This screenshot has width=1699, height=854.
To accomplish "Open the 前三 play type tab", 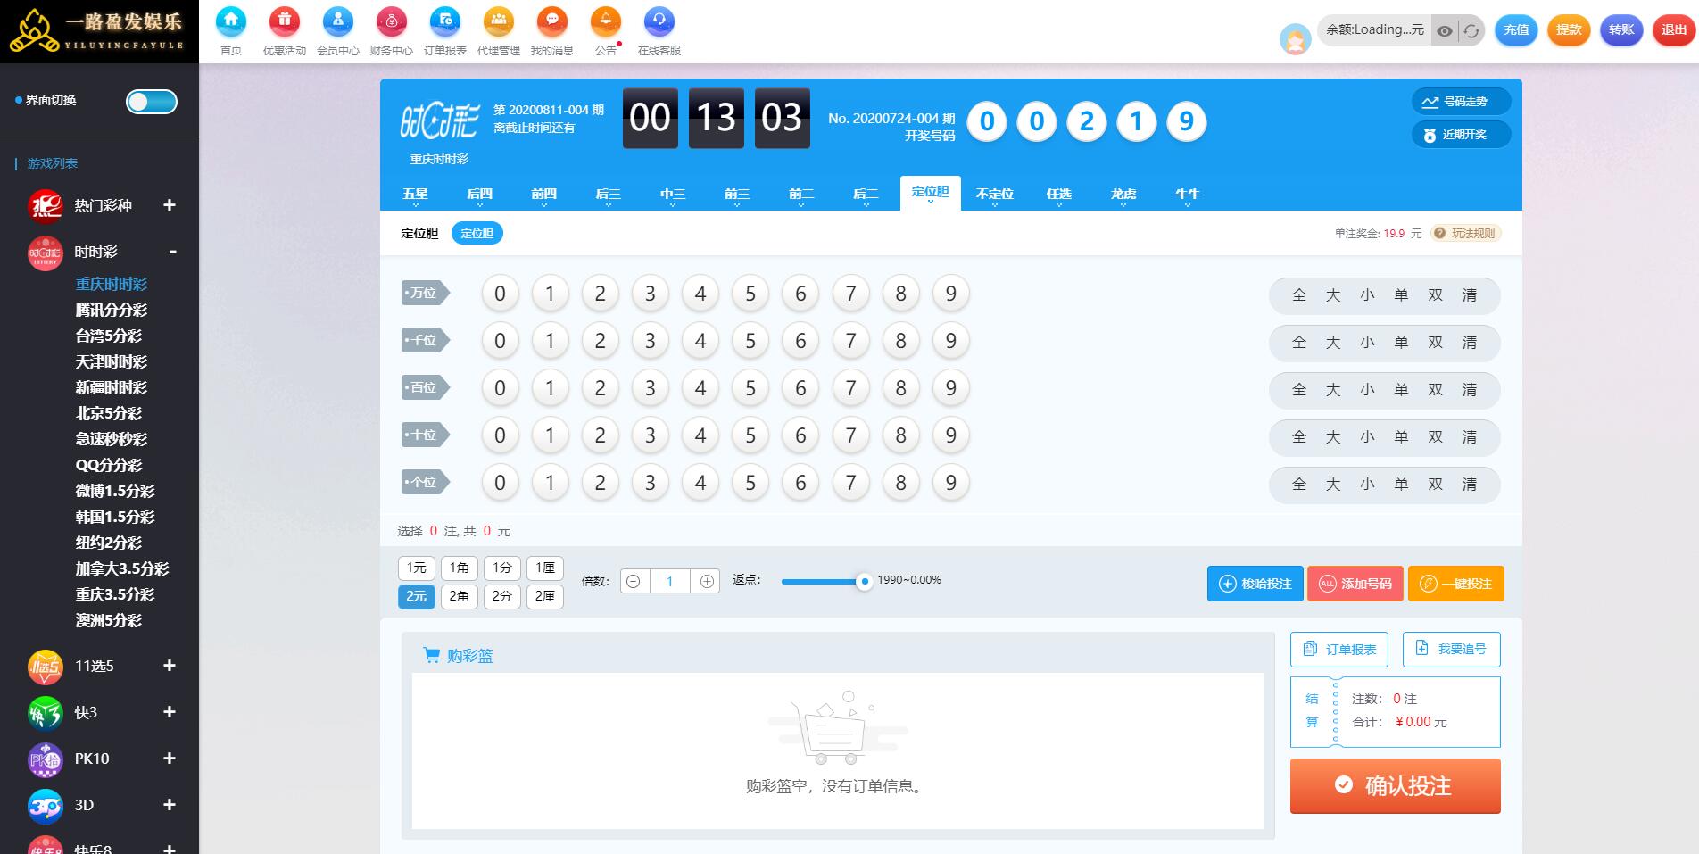I will pos(737,195).
